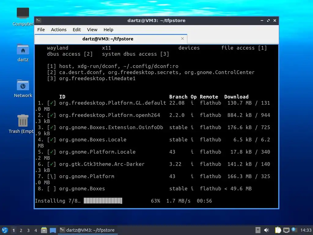
Task: Click the 1.7 MB/s speed text
Action: [x=178, y=201]
